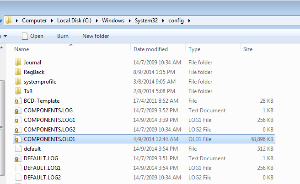Click the systemprofile folder icon

pyautogui.click(x=18, y=81)
